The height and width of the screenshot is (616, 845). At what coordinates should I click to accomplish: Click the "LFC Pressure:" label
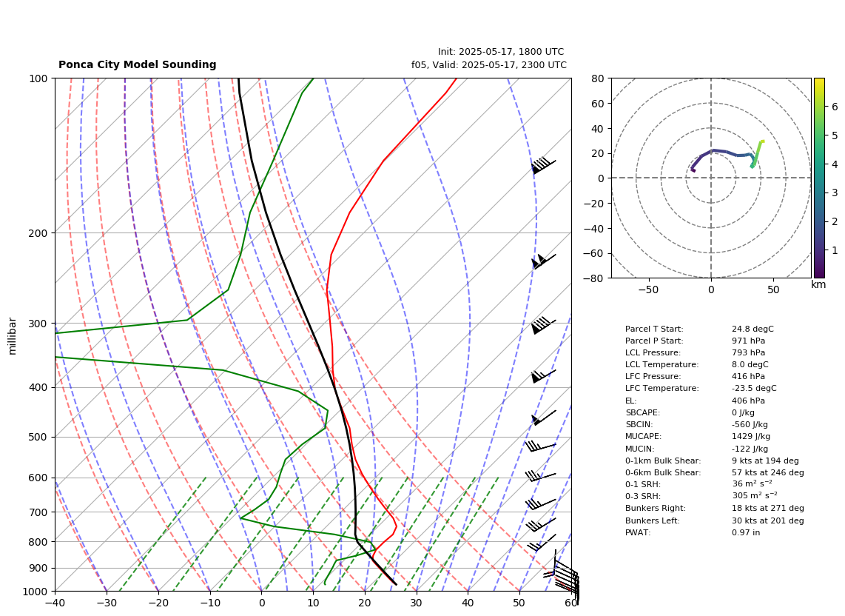pyautogui.click(x=653, y=377)
